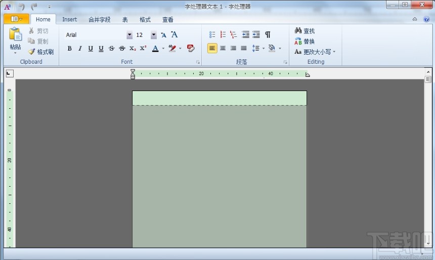435x260 pixels.
Task: Insert a numbered list
Action: 223,34
